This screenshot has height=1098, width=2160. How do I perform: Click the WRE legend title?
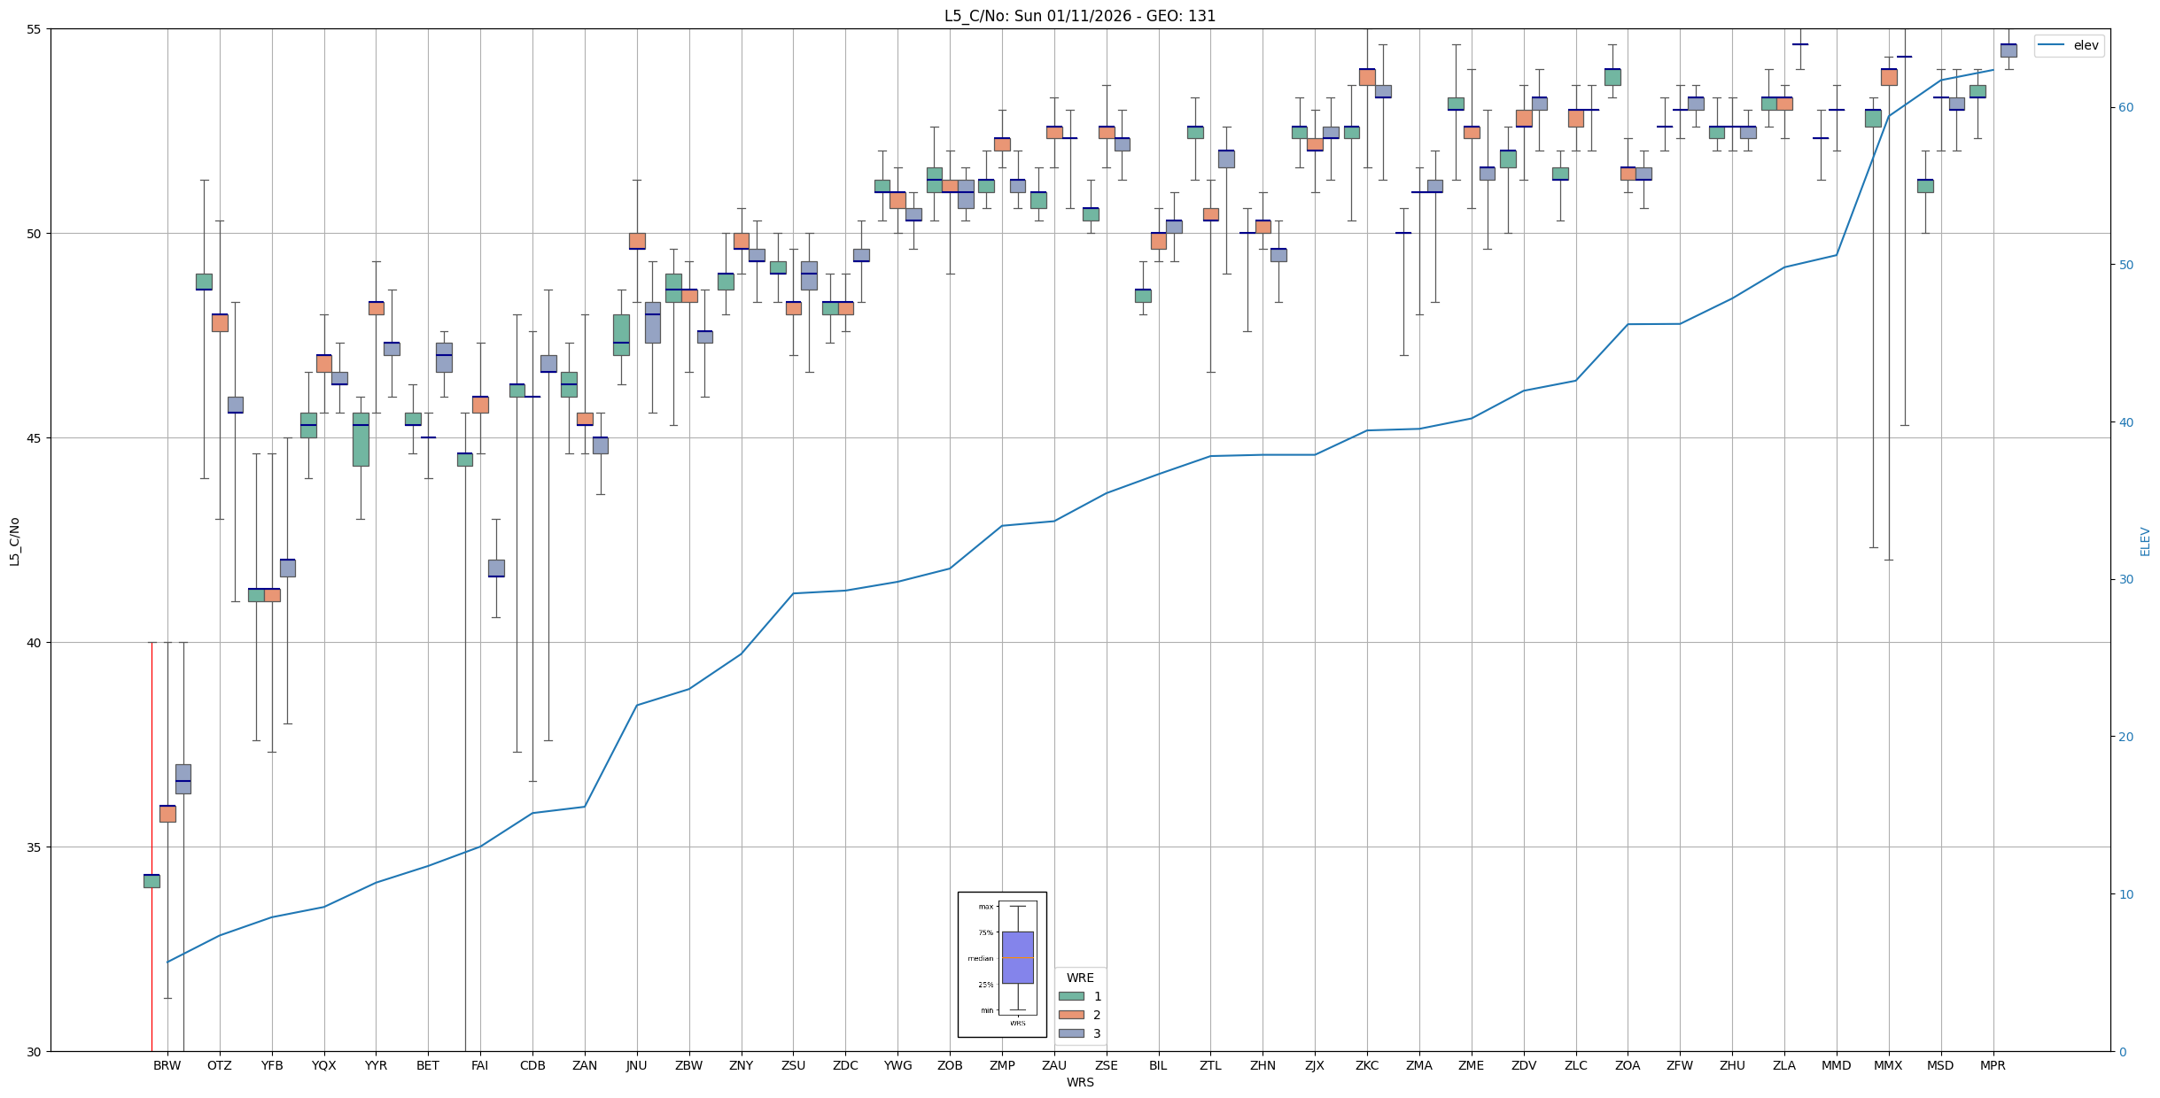click(x=1080, y=978)
